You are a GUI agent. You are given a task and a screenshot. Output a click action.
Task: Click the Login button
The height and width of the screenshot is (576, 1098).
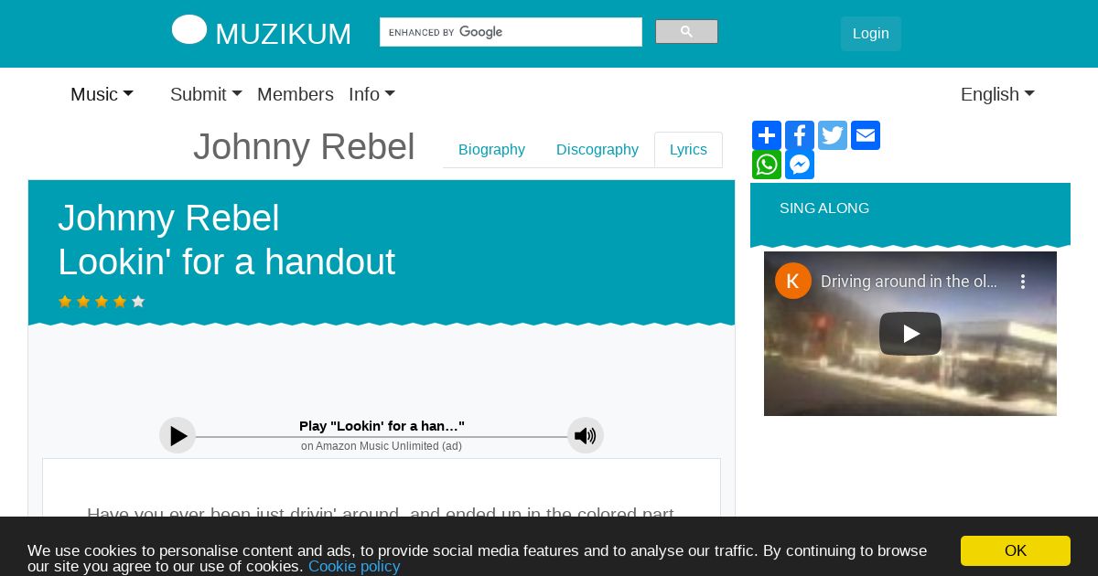(871, 34)
